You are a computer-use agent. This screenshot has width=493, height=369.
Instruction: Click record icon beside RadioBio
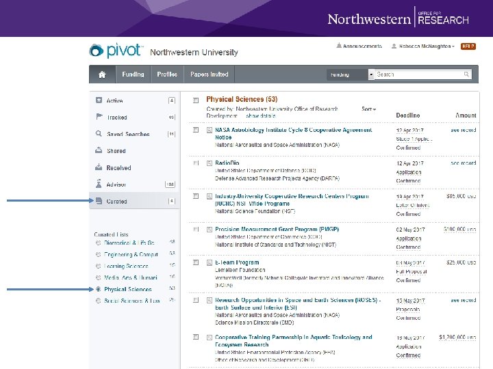210,163
